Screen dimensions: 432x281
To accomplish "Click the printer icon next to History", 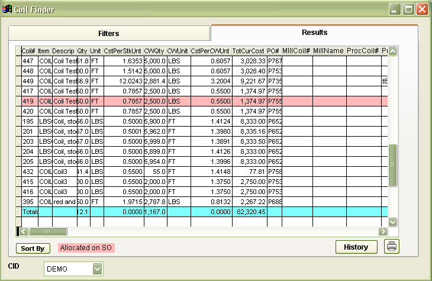I will [391, 247].
